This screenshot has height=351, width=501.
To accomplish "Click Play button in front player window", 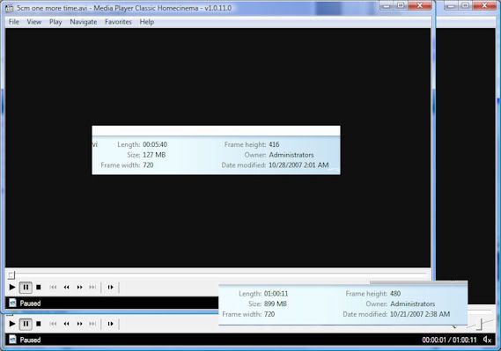I will [x=12, y=287].
